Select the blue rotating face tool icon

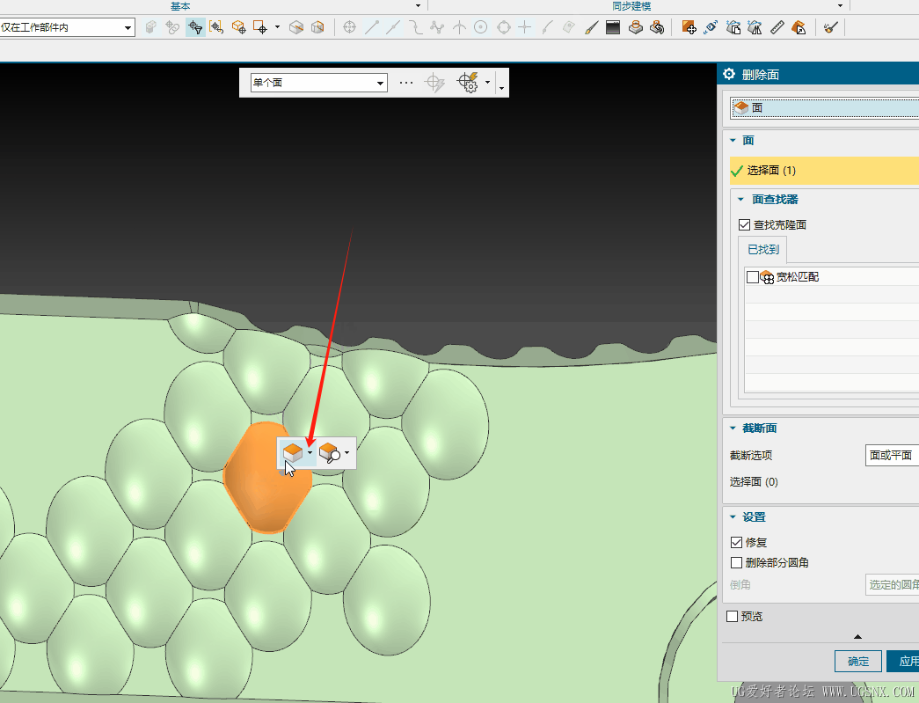pos(711,27)
